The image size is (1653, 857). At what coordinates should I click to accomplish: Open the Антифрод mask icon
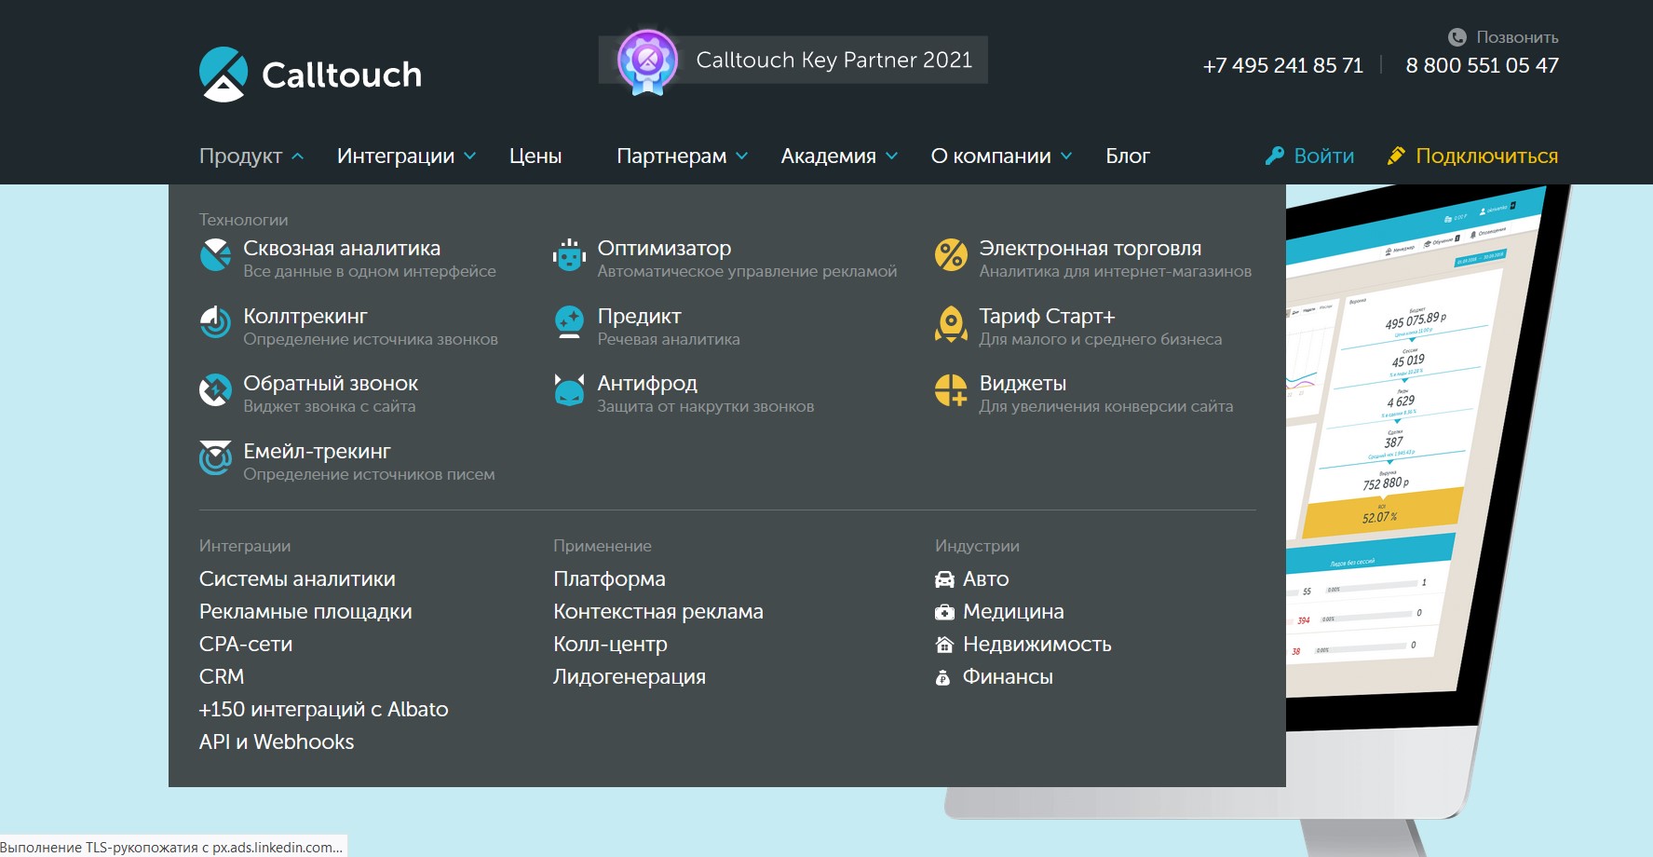[569, 391]
